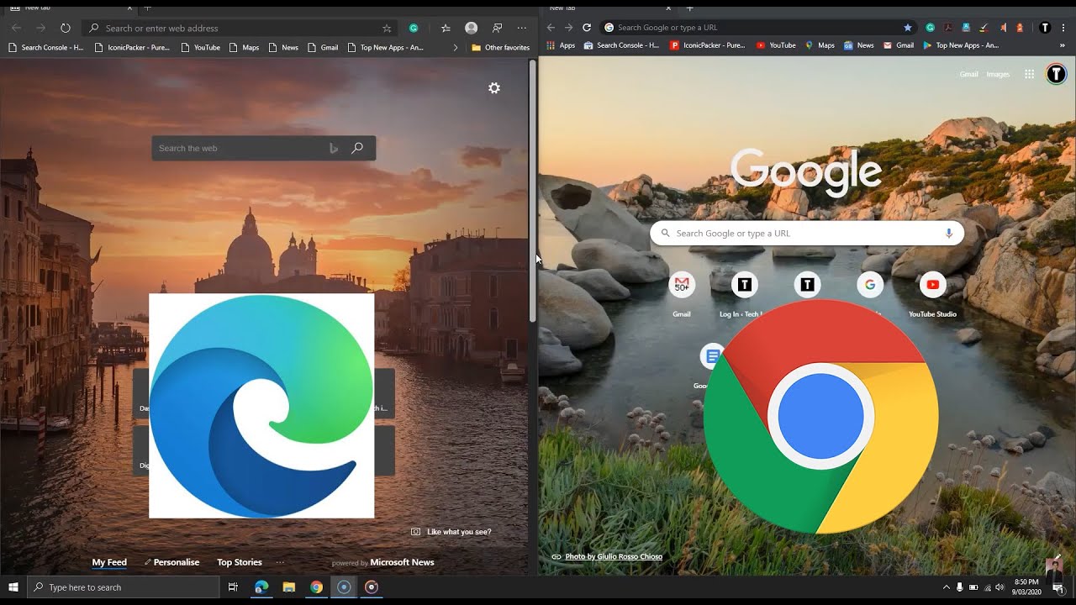Open the Grammarly extension in Chrome
Screen dimensions: 1076x605
click(x=930, y=27)
